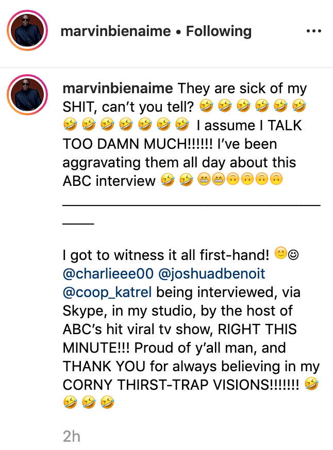Click the "CORNY THIRST-TRAP" caption text
Screen dimensions: 333x450
point(136,385)
